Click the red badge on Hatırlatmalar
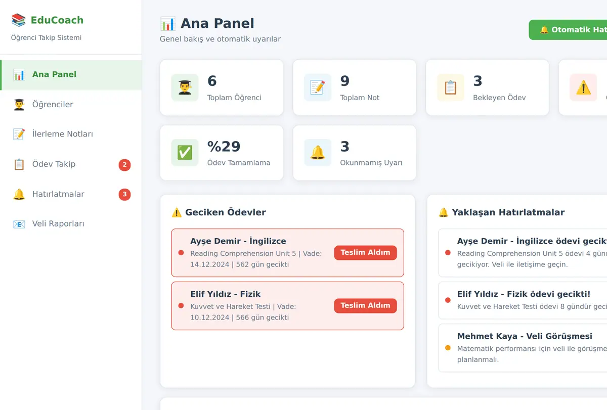Screen dimensions: 607x410 pos(125,195)
